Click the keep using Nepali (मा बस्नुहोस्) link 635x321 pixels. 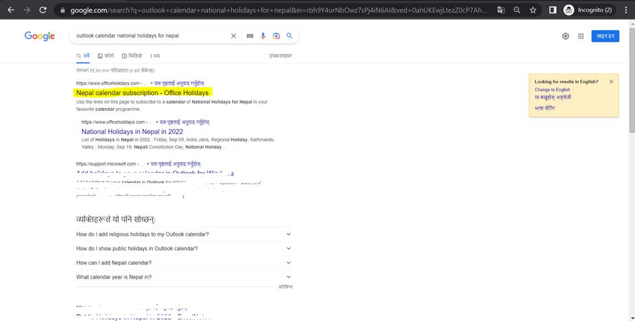pyautogui.click(x=553, y=98)
